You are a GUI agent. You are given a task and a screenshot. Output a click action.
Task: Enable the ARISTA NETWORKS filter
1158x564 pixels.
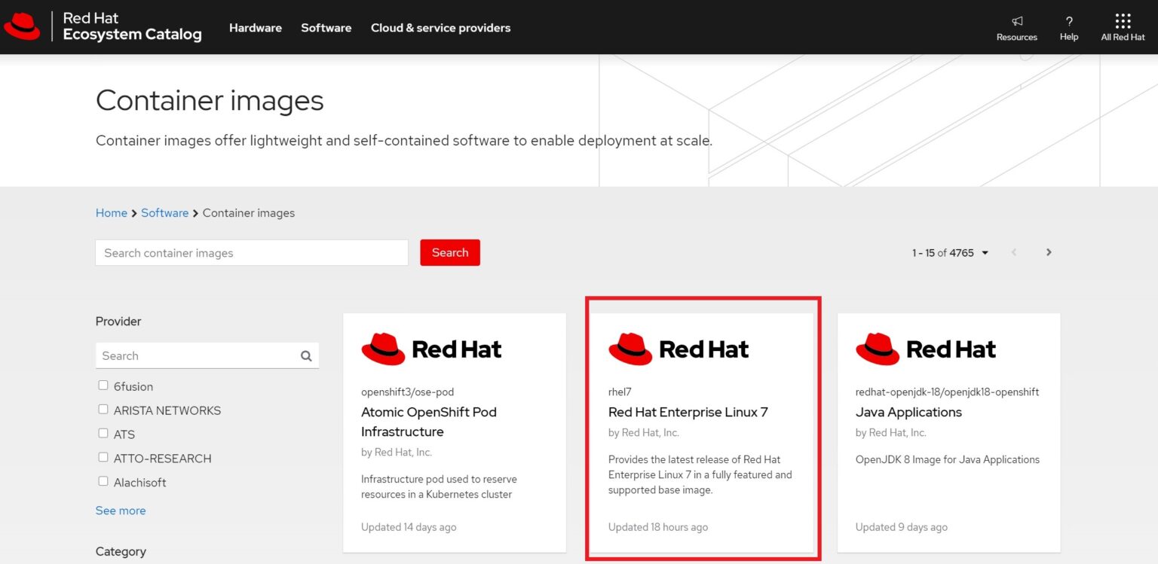(103, 409)
